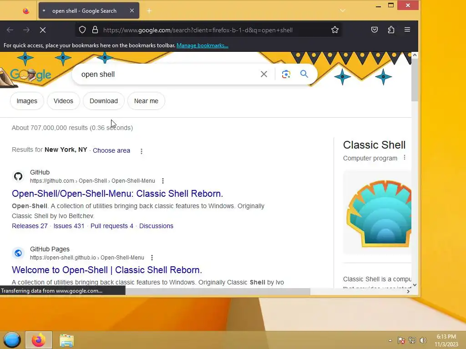Screen dimensions: 466x349
Task: Click the Classic Shell shell logo image
Action: [378, 213]
